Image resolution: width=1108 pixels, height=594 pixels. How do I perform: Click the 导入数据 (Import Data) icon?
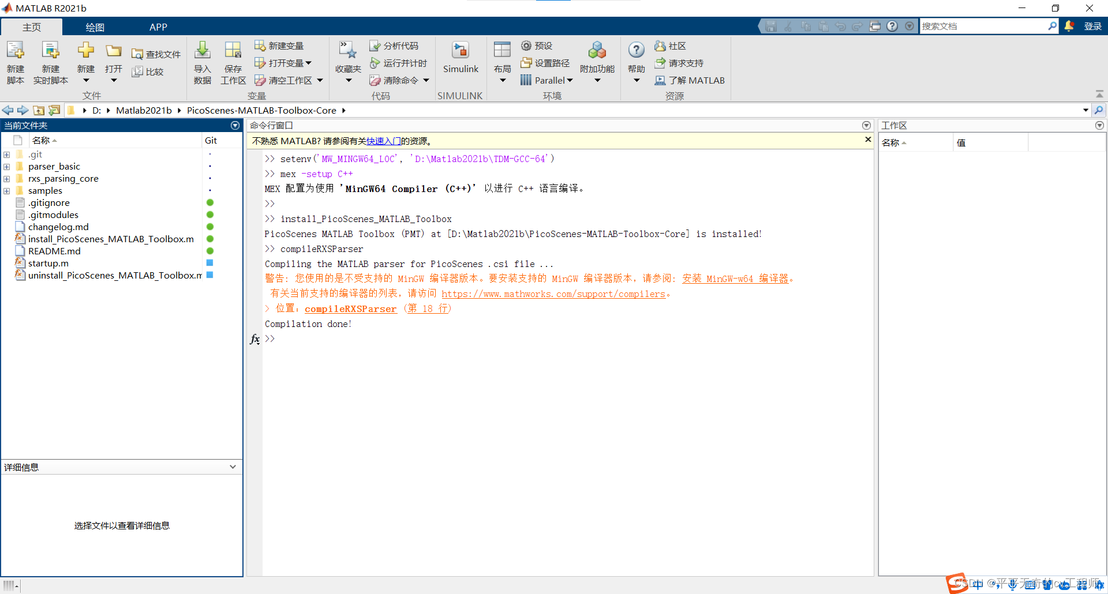(x=202, y=62)
